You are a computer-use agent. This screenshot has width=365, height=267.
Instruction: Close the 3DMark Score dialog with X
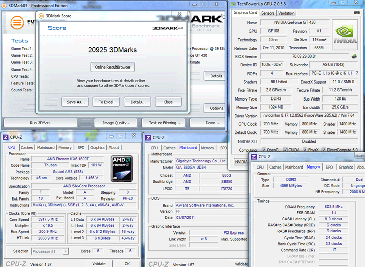tap(179, 14)
